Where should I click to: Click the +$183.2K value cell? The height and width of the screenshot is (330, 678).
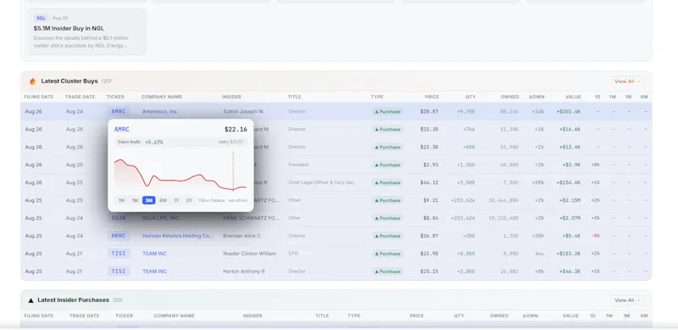pyautogui.click(x=569, y=254)
